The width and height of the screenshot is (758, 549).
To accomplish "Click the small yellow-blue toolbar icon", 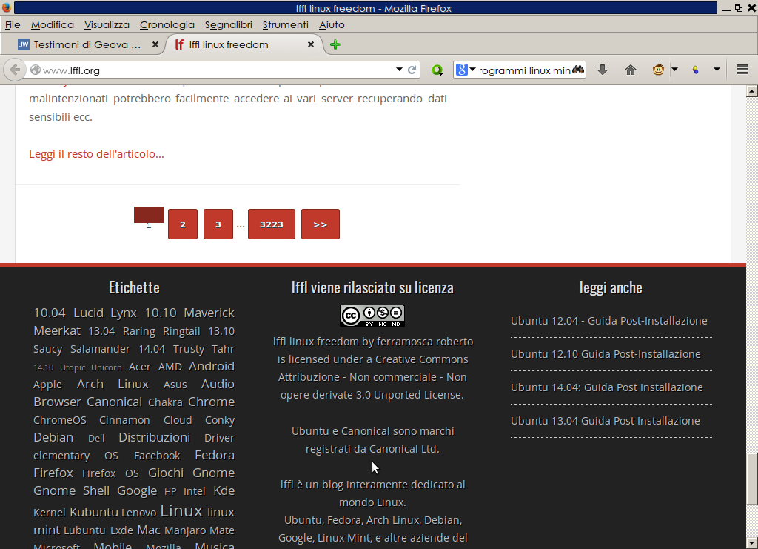I will point(695,70).
